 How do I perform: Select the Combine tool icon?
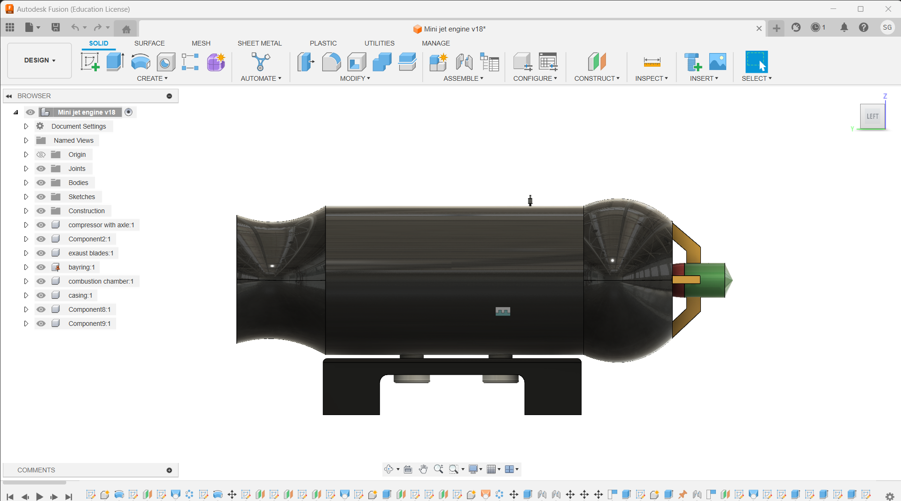point(382,62)
